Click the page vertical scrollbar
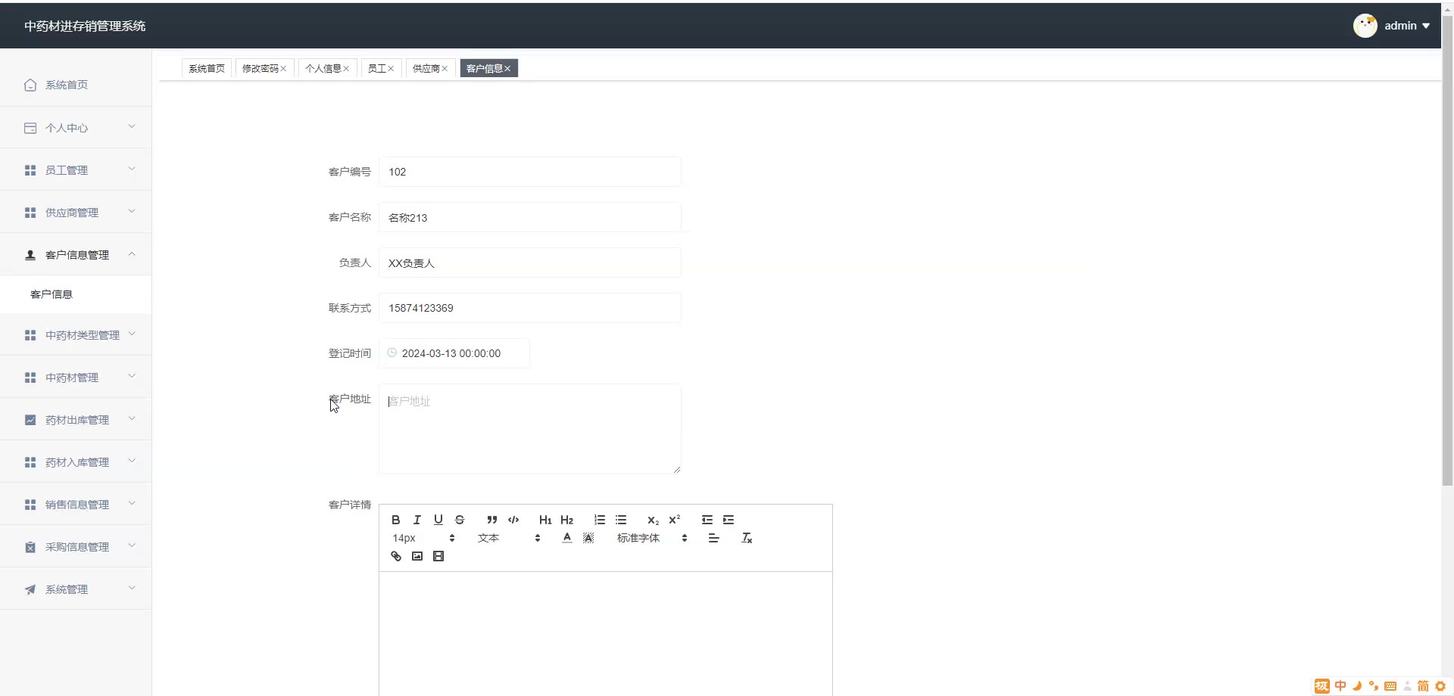This screenshot has height=696, width=1454. [x=1447, y=250]
